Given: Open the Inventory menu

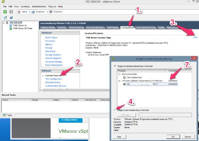Looking at the screenshot, I should coord(25,6).
